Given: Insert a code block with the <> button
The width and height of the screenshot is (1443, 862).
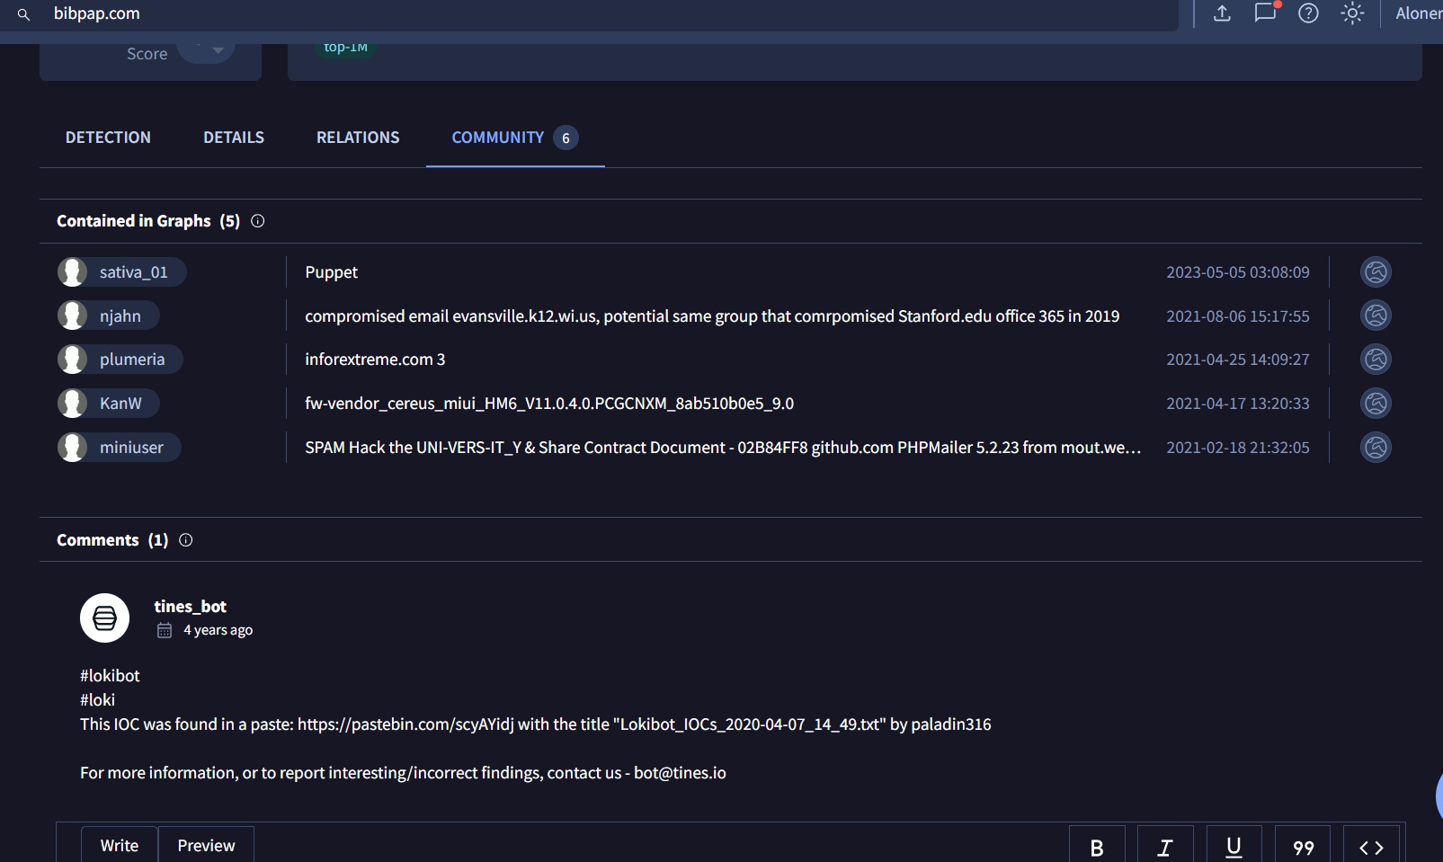Looking at the screenshot, I should pos(1371,848).
